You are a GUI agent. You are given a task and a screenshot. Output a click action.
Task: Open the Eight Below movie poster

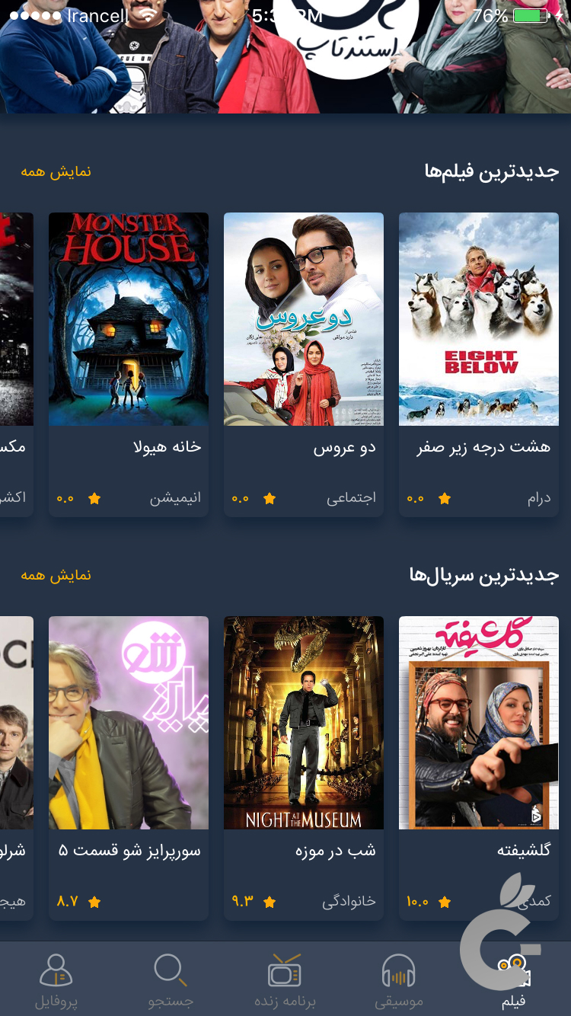click(479, 318)
